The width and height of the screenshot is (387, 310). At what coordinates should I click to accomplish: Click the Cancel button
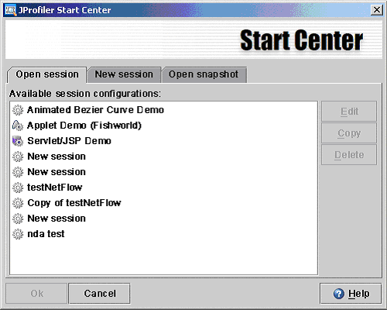tap(100, 294)
